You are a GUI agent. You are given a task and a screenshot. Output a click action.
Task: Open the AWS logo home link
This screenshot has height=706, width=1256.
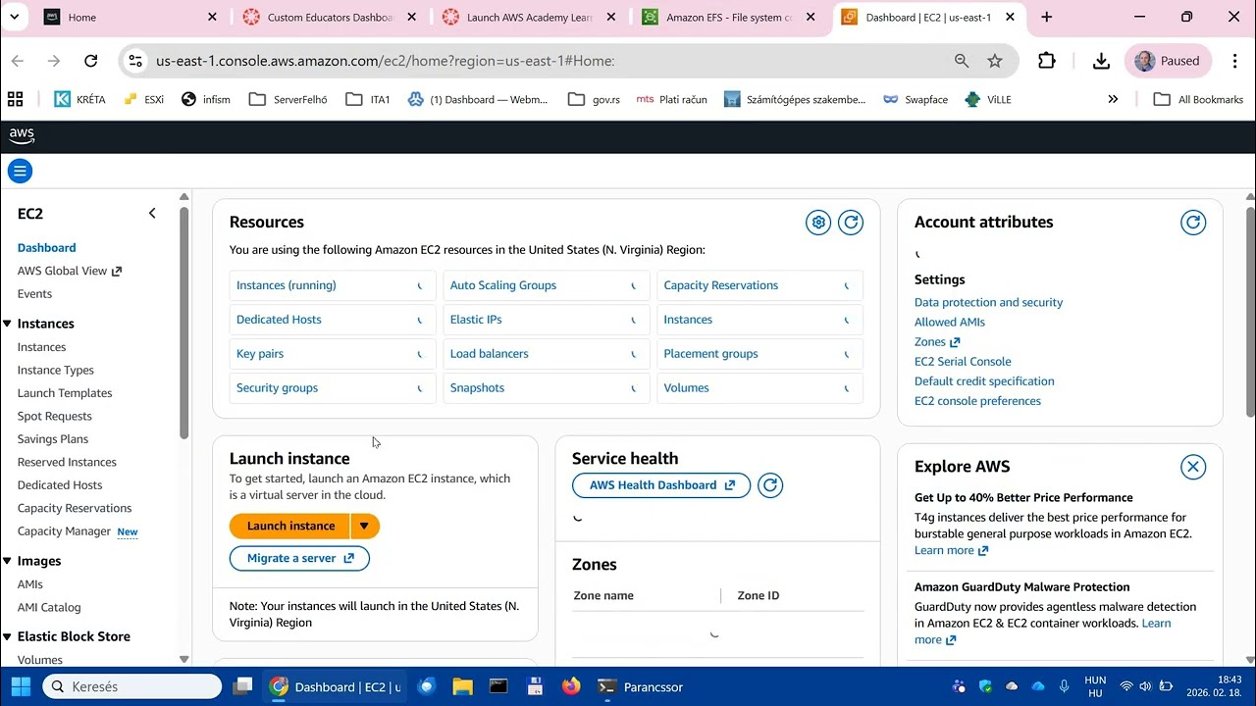[22, 136]
